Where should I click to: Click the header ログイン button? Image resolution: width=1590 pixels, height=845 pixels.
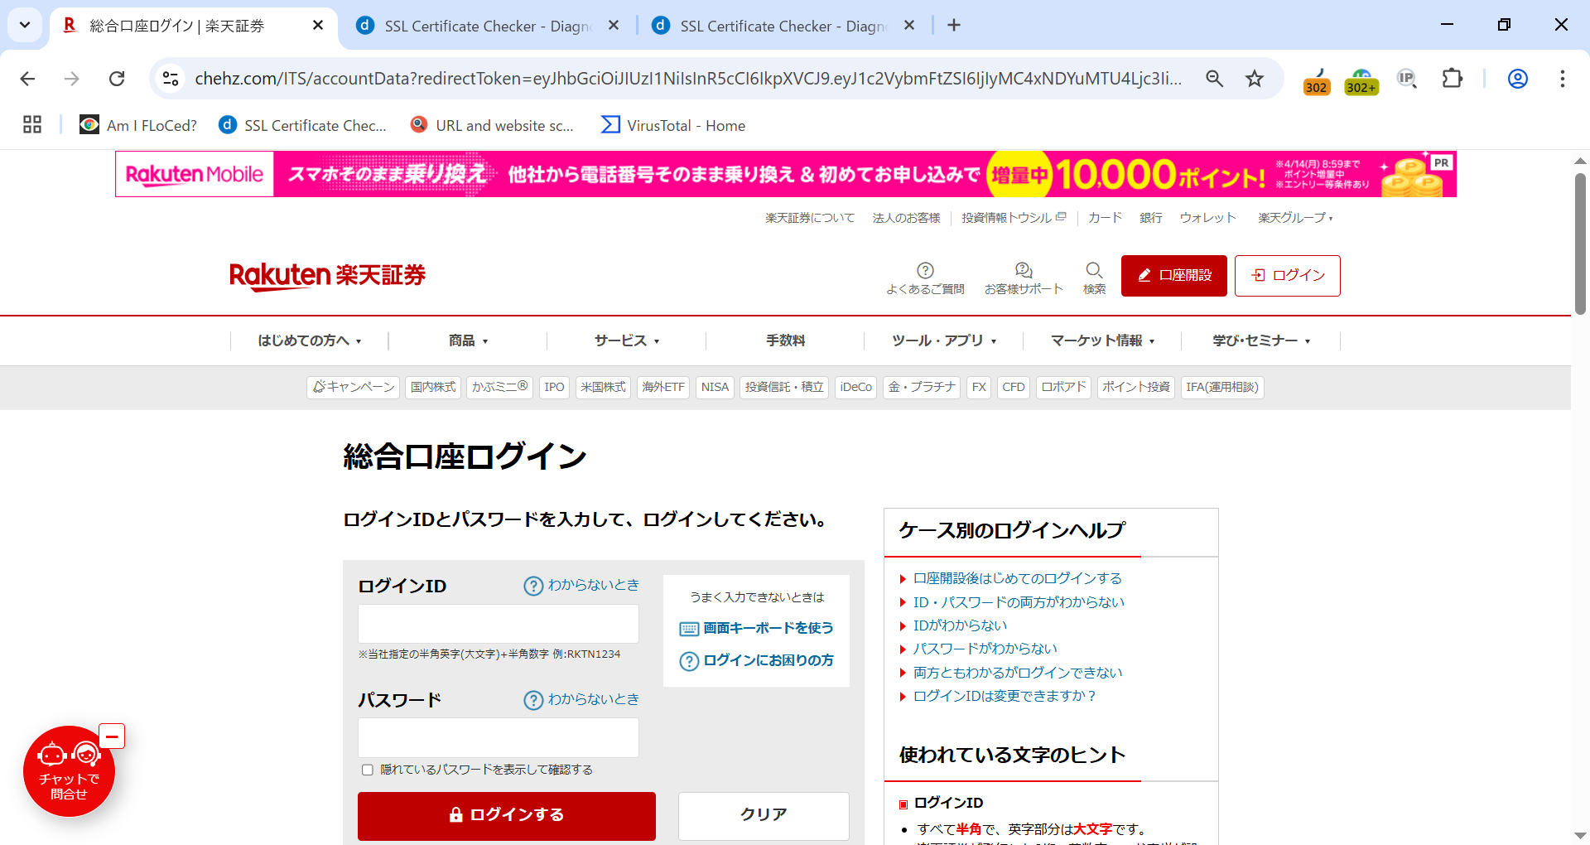(x=1288, y=276)
